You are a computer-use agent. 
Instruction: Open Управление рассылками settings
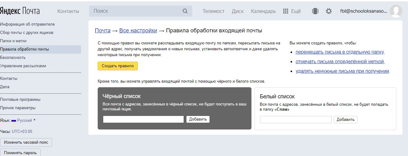pyautogui.click(x=23, y=66)
